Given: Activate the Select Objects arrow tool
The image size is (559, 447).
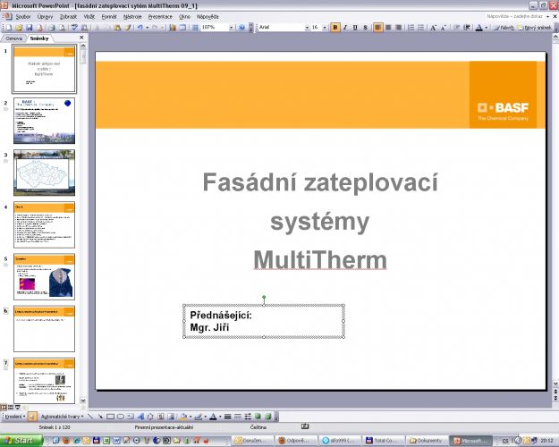Looking at the screenshot, I should coord(32,417).
